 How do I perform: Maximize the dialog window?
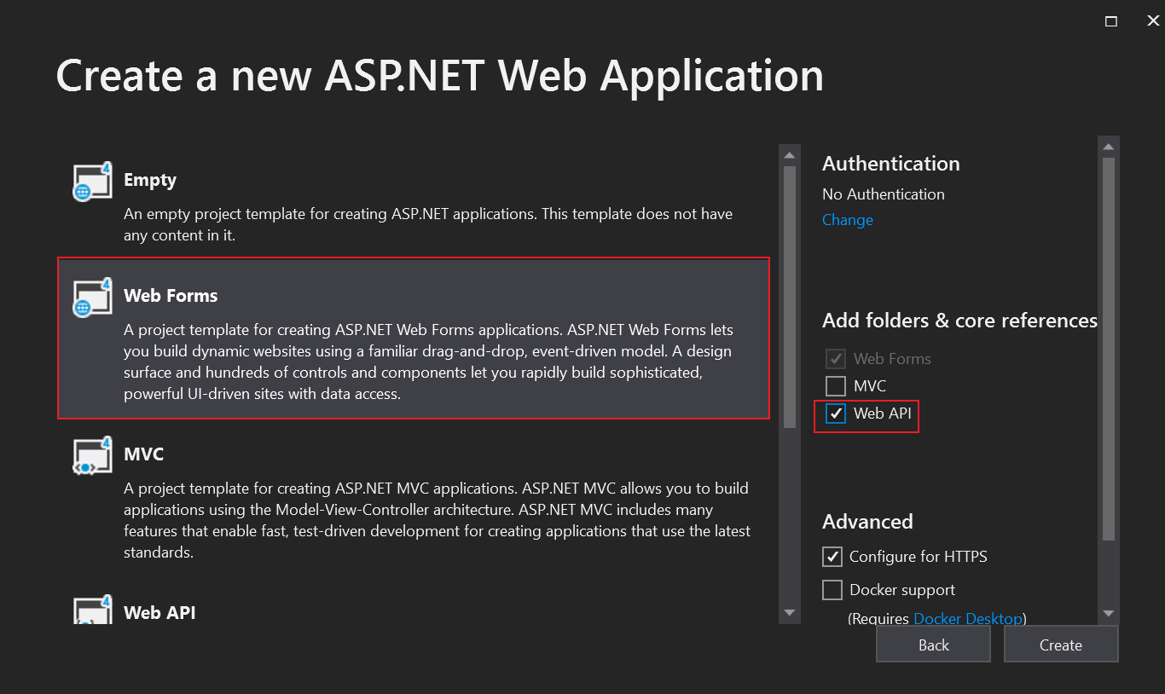click(1111, 21)
